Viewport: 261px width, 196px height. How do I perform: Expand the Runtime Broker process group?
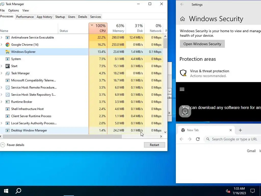tap(2, 102)
